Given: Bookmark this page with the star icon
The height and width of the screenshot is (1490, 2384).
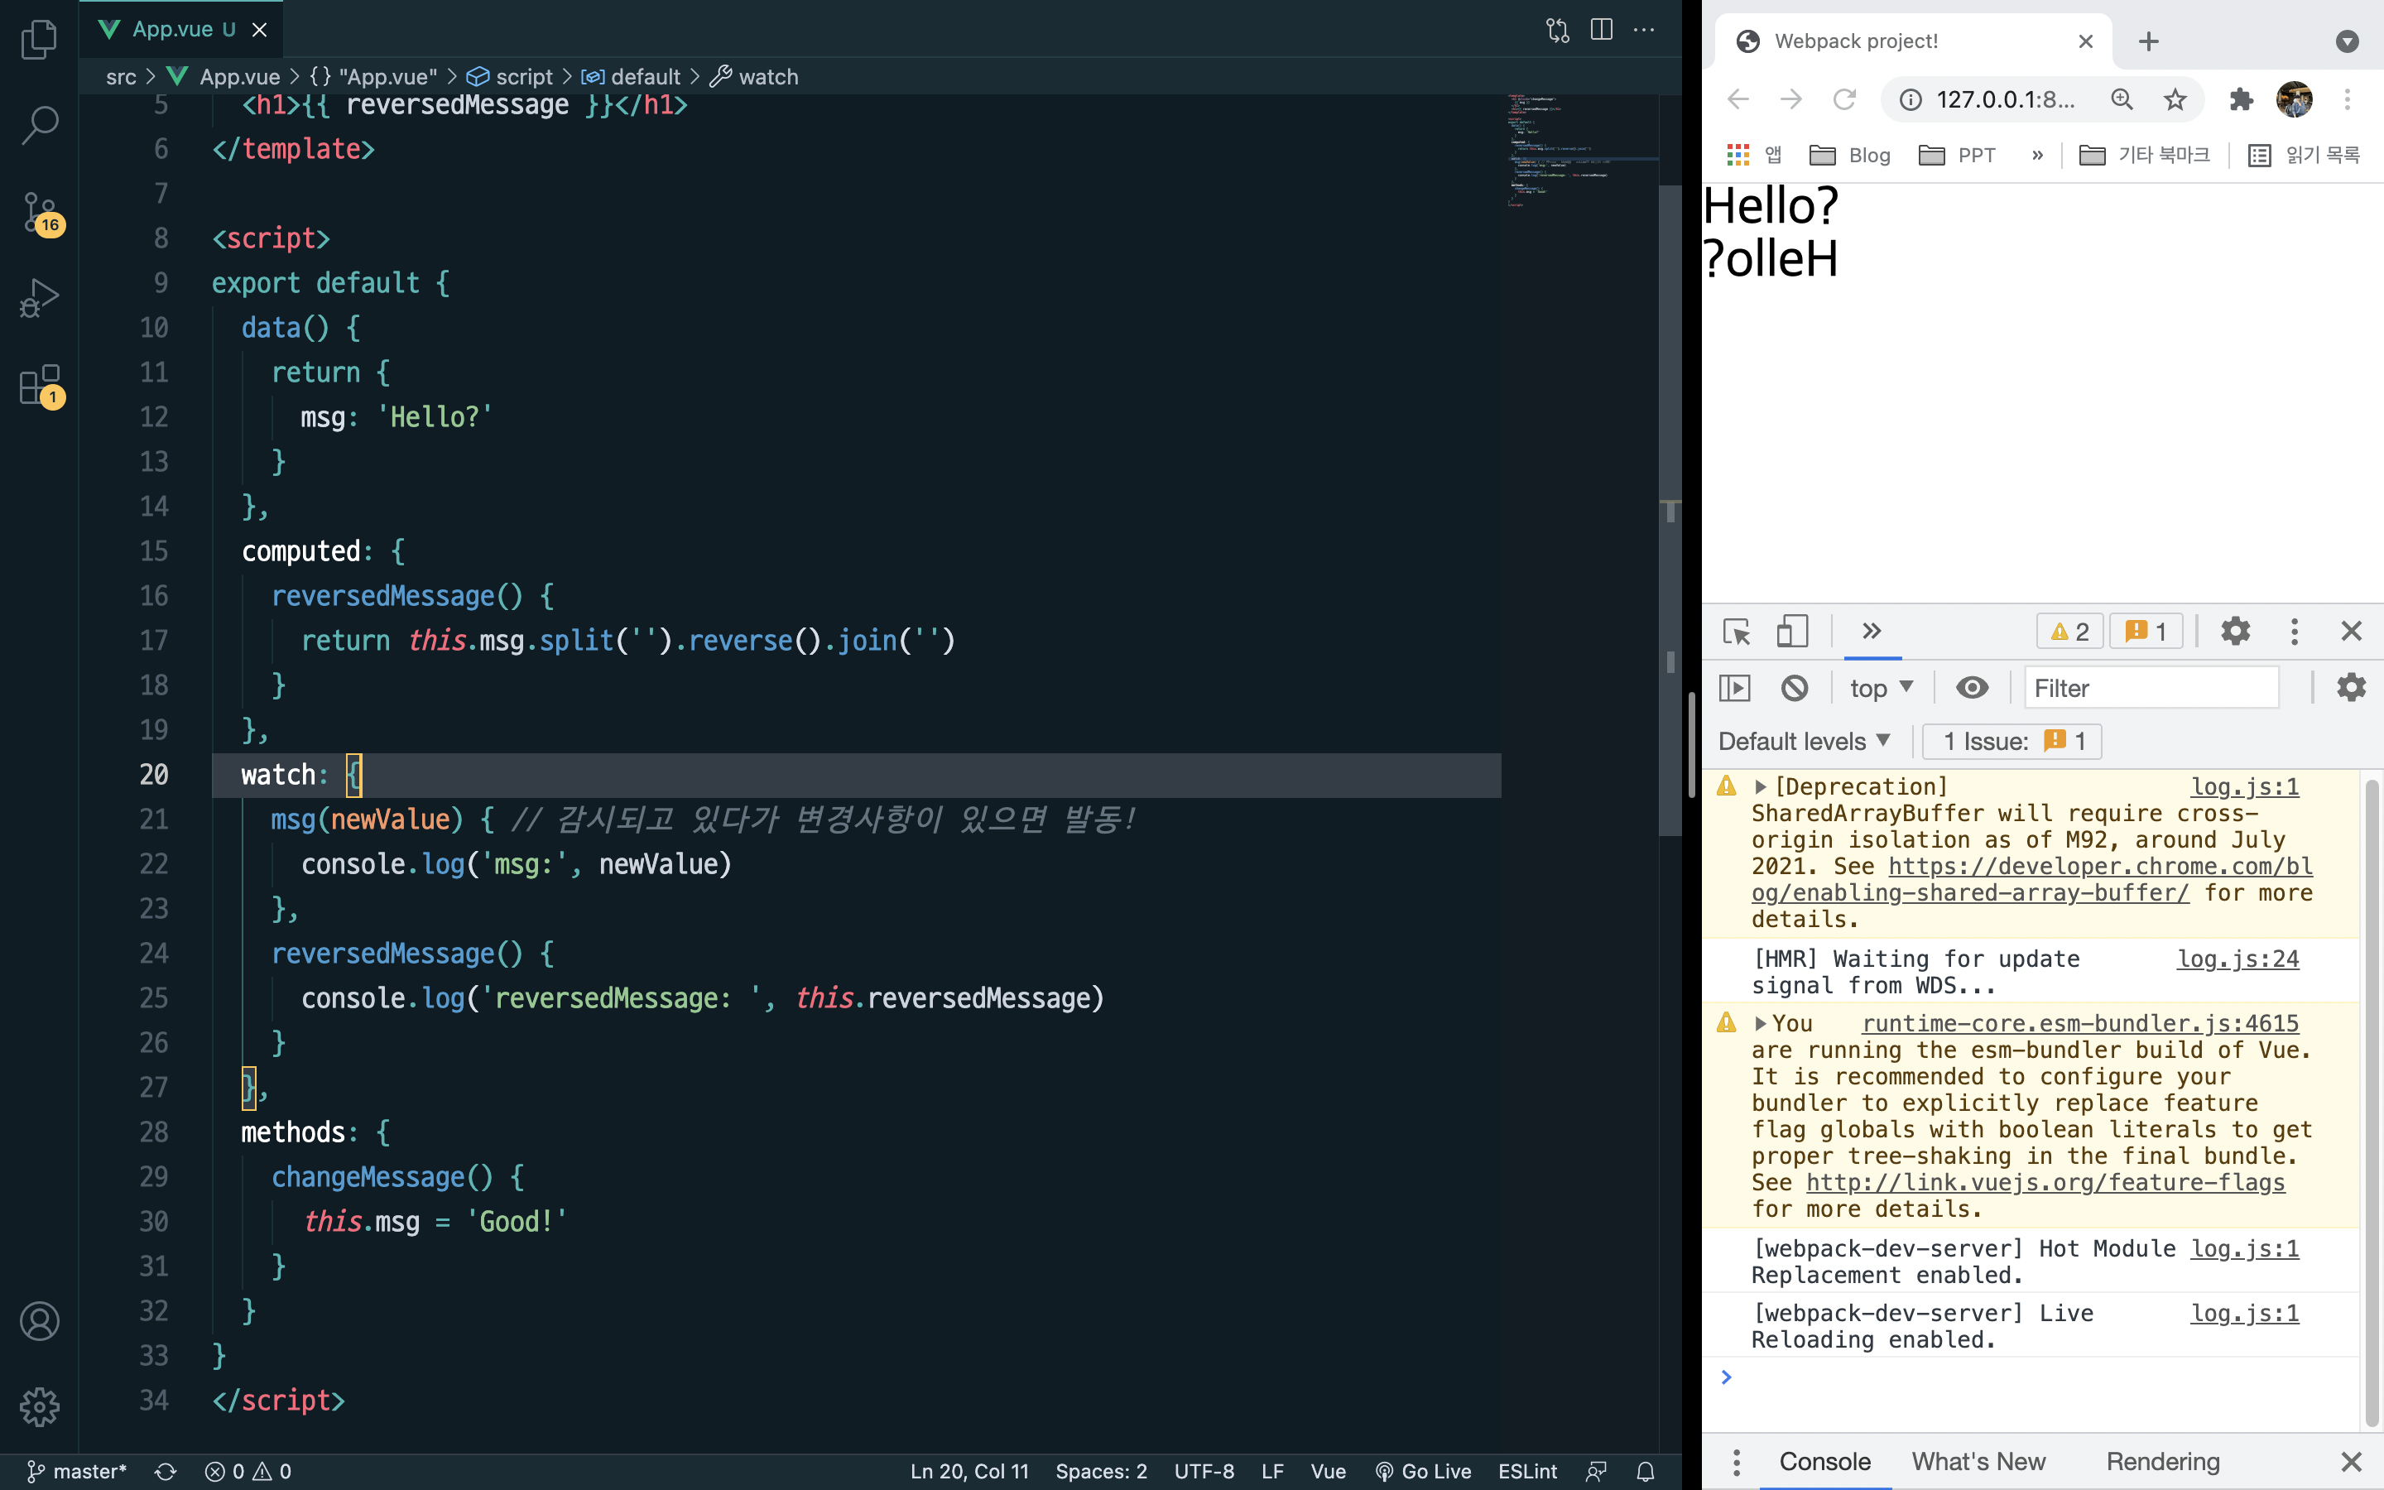Looking at the screenshot, I should coord(2175,99).
